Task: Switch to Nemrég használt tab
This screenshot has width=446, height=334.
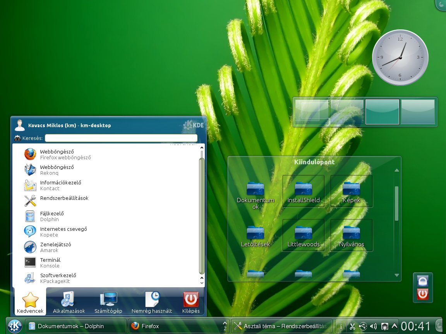Action: tap(152, 302)
